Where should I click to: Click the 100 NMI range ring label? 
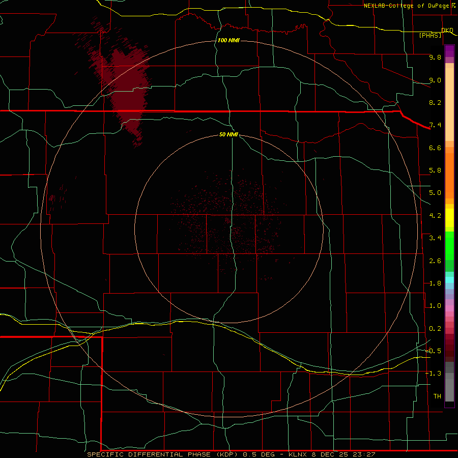[x=228, y=40]
